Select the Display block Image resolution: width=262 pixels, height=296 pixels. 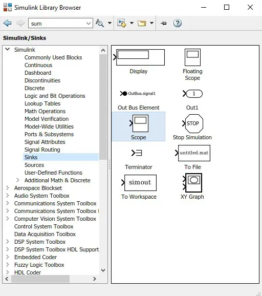coord(139,57)
